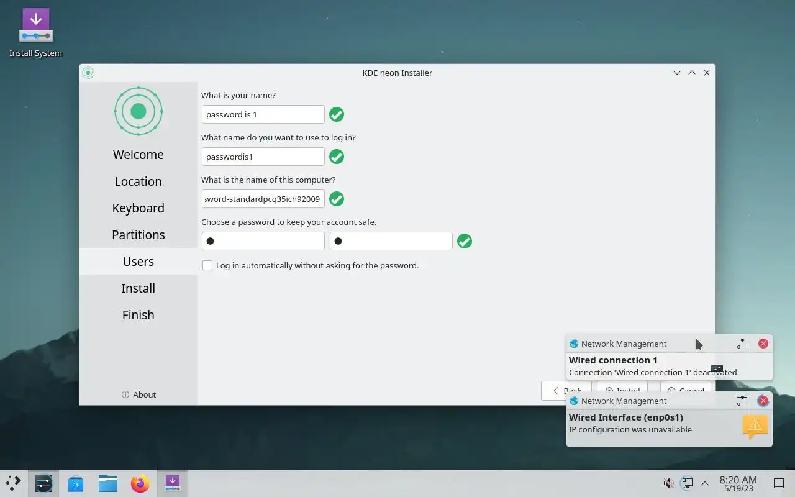Go to the Keyboard step in sidebar
Image resolution: width=795 pixels, height=497 pixels.
click(139, 208)
